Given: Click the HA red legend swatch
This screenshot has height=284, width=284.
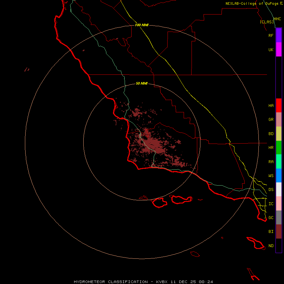Looking at the screenshot, I should click(x=279, y=105).
